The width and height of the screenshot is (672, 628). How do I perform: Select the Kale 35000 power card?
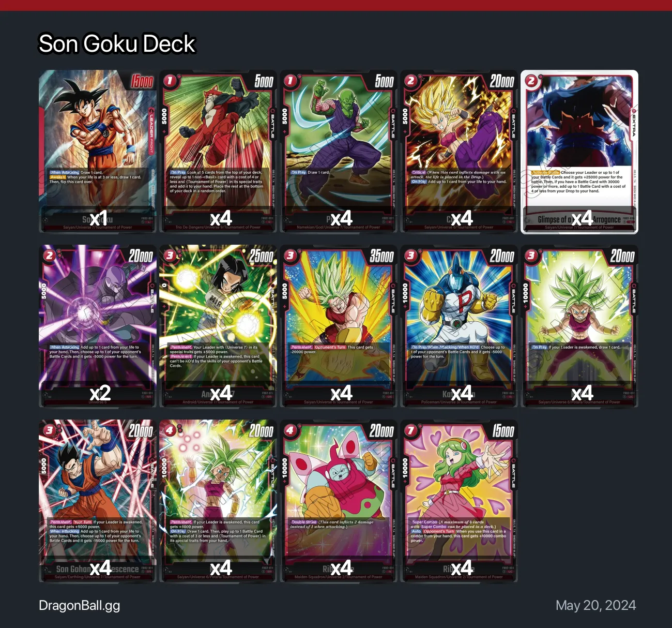(339, 326)
